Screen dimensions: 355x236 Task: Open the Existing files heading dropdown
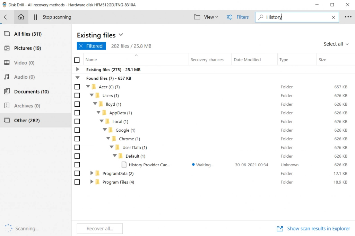coord(121,35)
